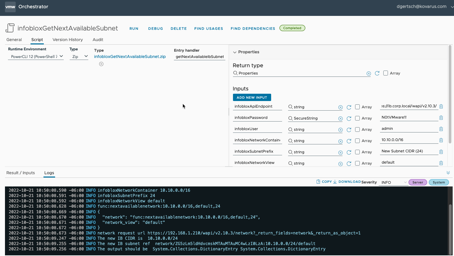
Task: Delete the infobloxUser input
Action: click(441, 129)
